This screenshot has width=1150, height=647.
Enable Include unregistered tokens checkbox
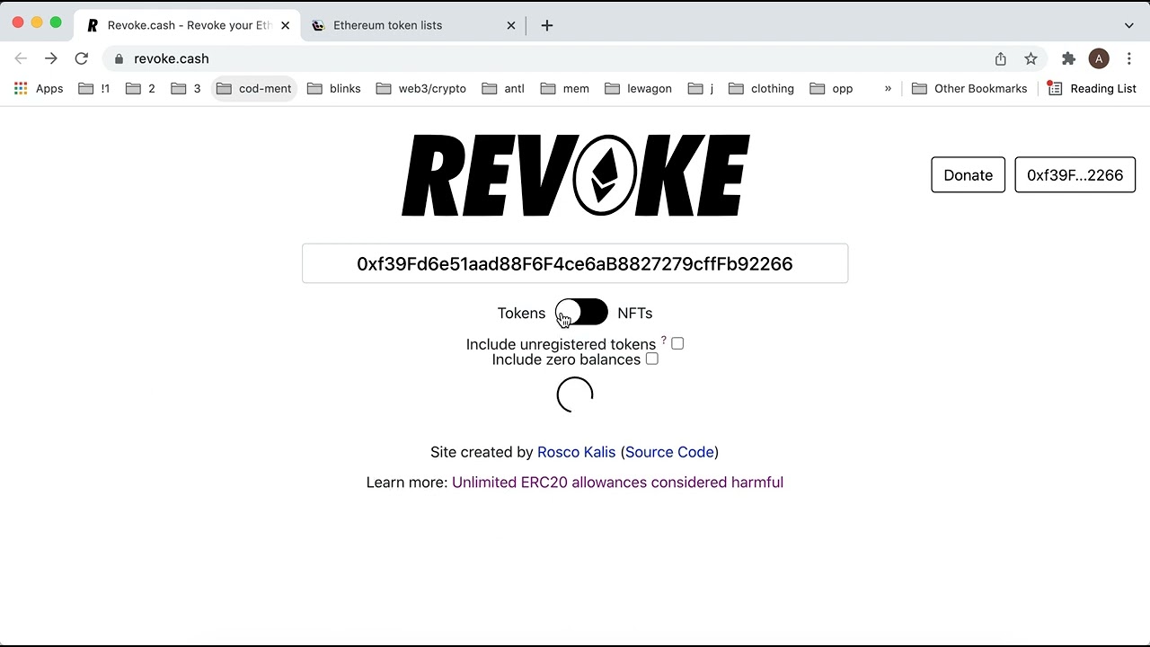677,343
